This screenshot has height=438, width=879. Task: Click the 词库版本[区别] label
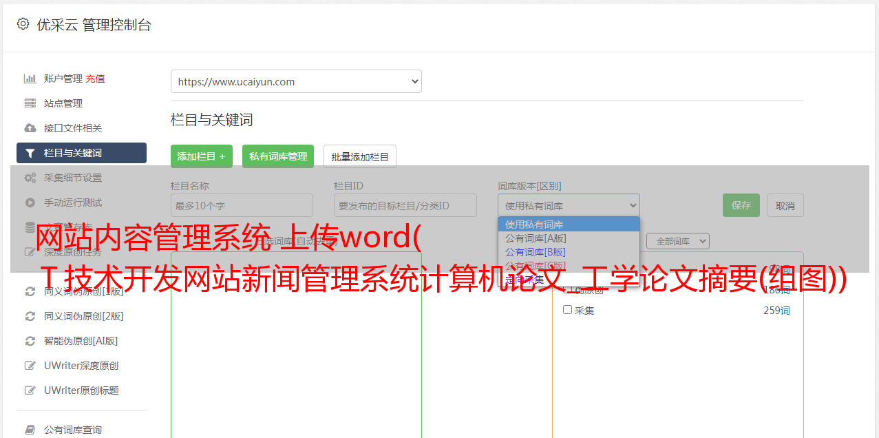529,186
